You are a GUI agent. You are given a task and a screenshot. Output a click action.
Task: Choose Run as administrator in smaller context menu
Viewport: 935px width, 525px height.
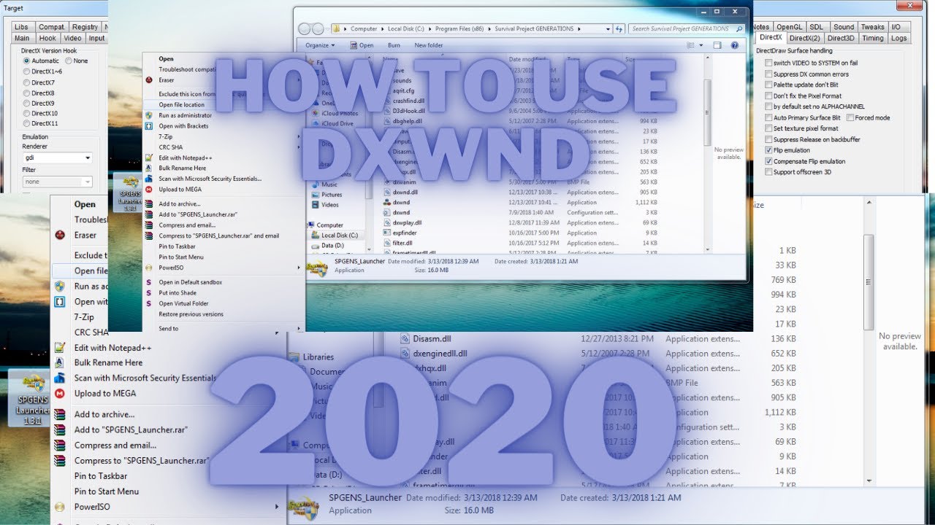(186, 115)
